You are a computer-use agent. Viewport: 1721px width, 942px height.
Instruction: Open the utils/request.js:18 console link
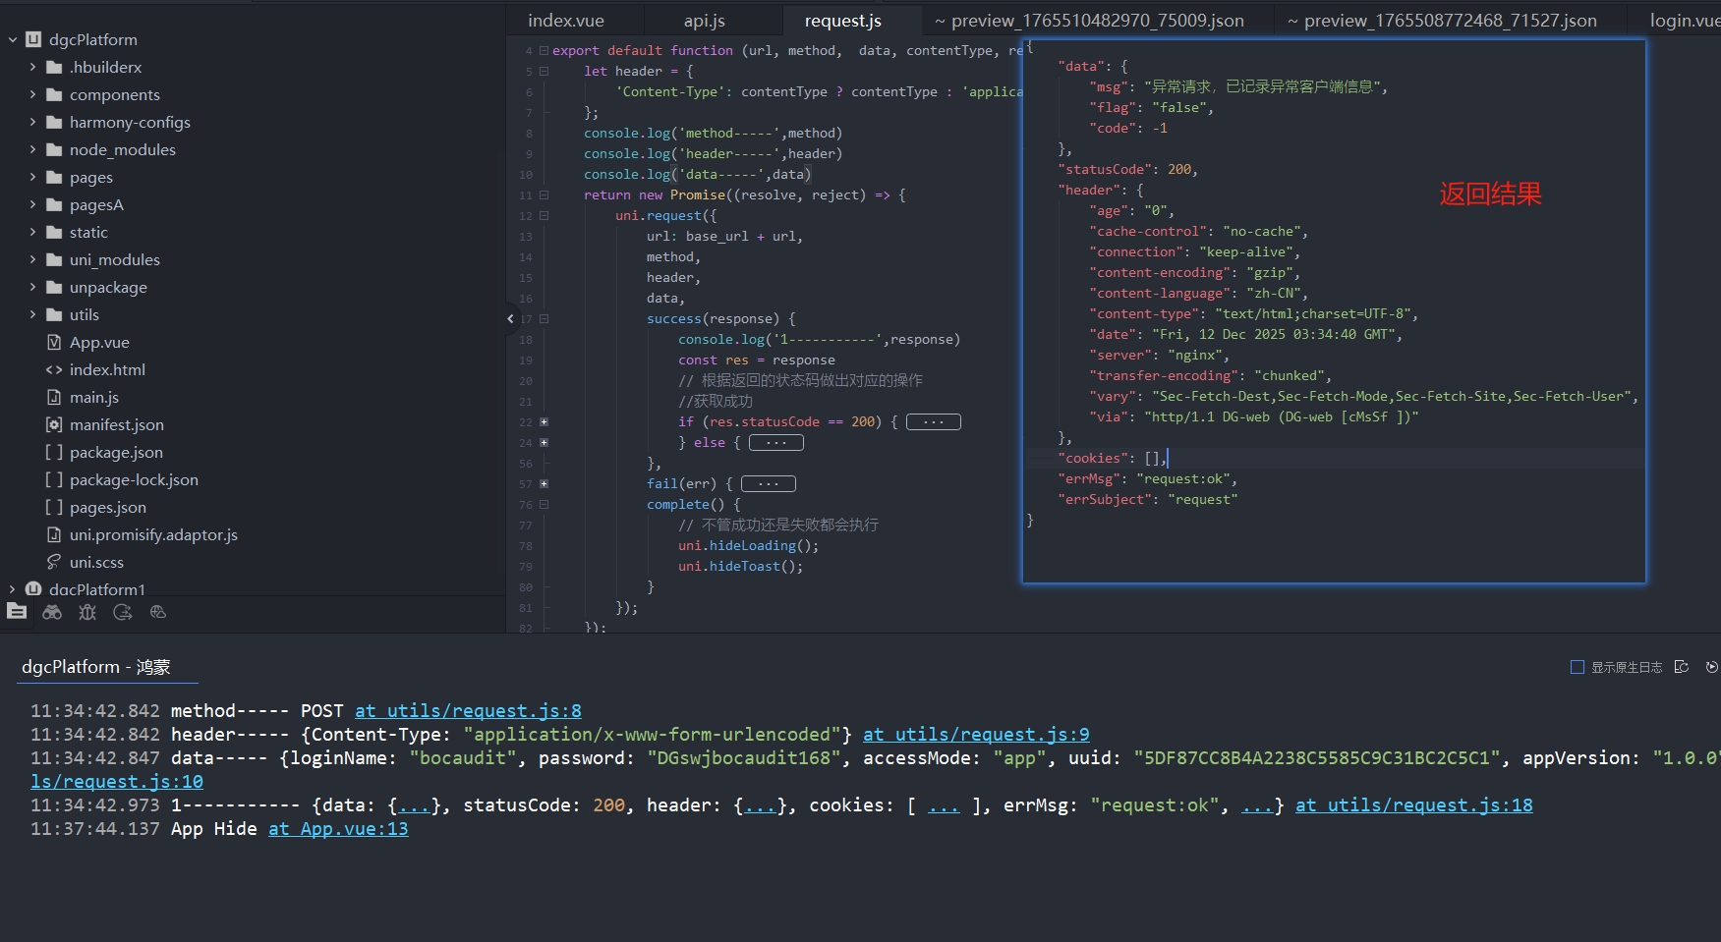point(1413,805)
